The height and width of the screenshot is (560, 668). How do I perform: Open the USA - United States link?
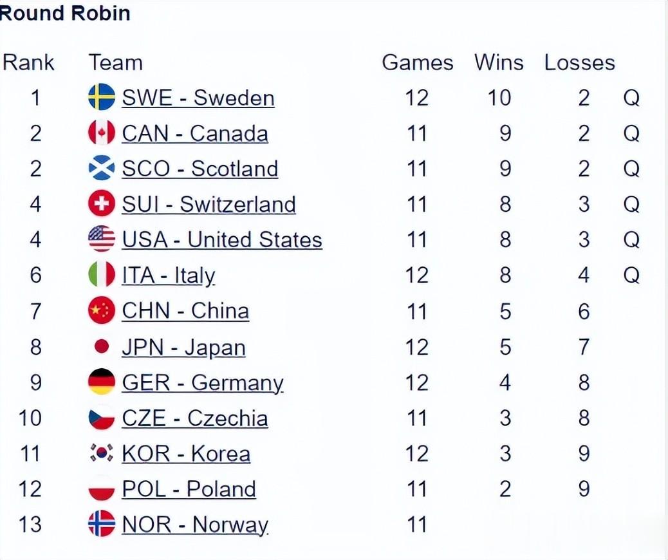[222, 240]
